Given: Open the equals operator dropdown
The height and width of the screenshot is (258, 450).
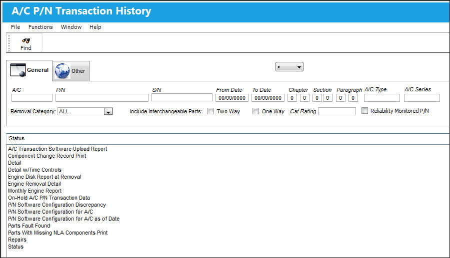Looking at the screenshot, I should (x=289, y=67).
